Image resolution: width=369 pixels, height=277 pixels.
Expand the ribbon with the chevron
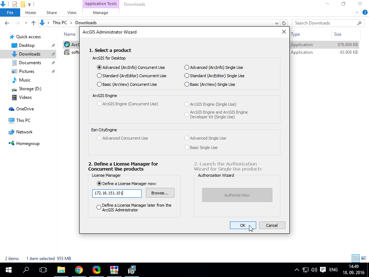point(357,13)
